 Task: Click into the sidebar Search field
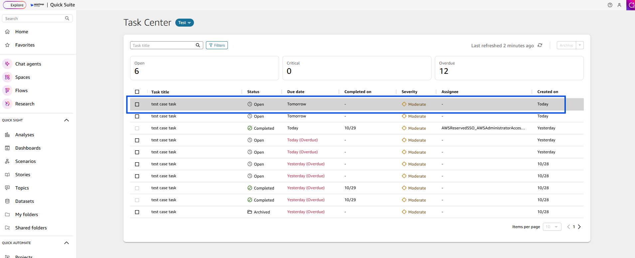[37, 18]
